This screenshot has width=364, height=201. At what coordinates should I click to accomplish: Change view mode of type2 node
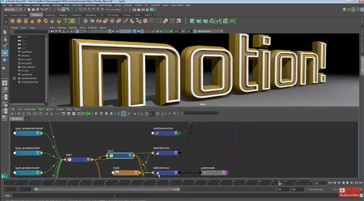point(130,156)
